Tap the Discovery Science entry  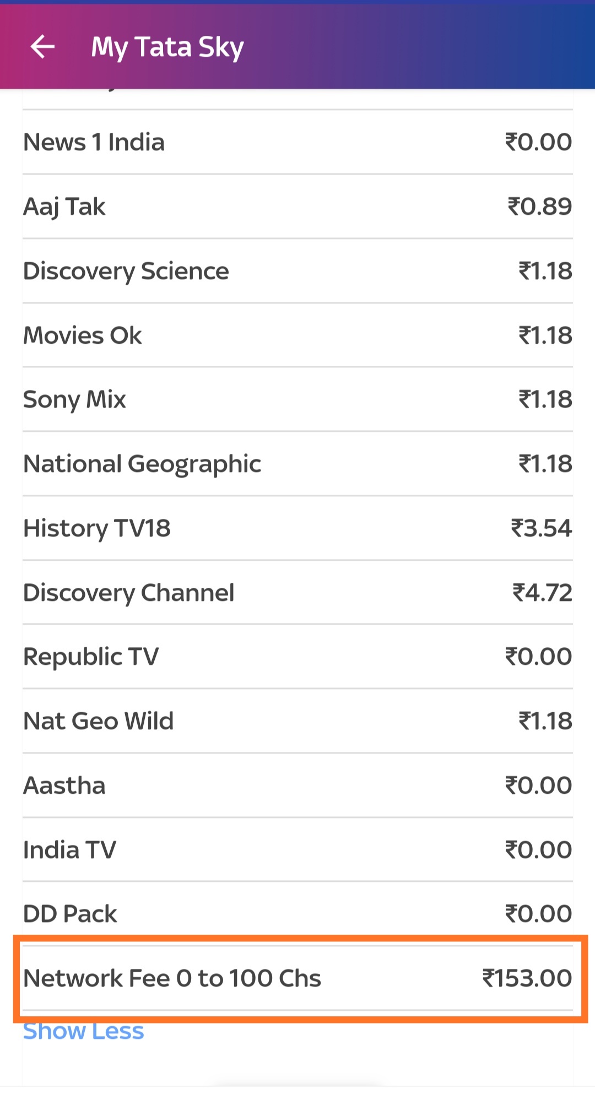pyautogui.click(x=297, y=271)
